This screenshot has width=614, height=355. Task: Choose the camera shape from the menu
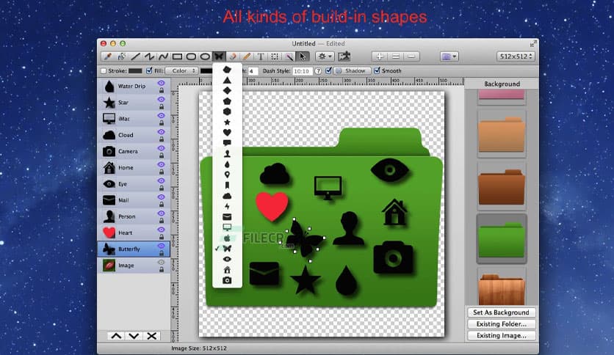227,280
